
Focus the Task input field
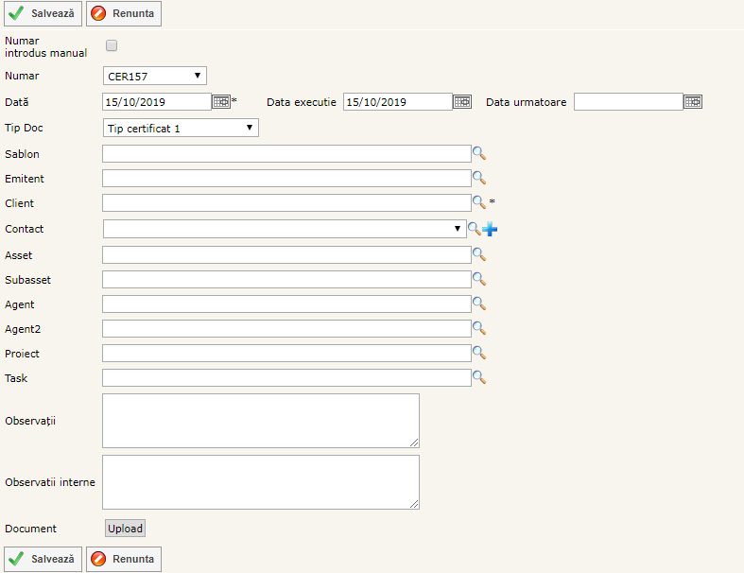(285, 377)
